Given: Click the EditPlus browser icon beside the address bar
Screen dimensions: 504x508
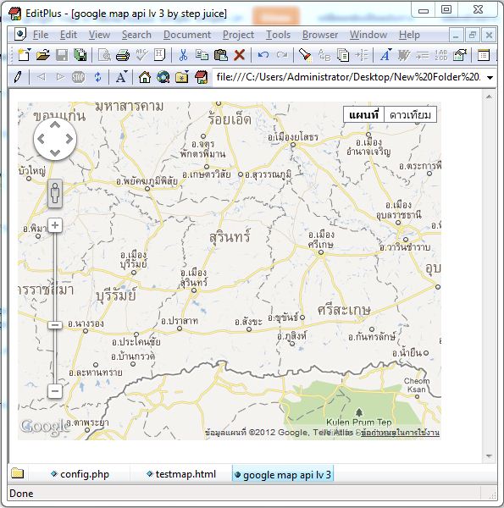Looking at the screenshot, I should coord(201,77).
